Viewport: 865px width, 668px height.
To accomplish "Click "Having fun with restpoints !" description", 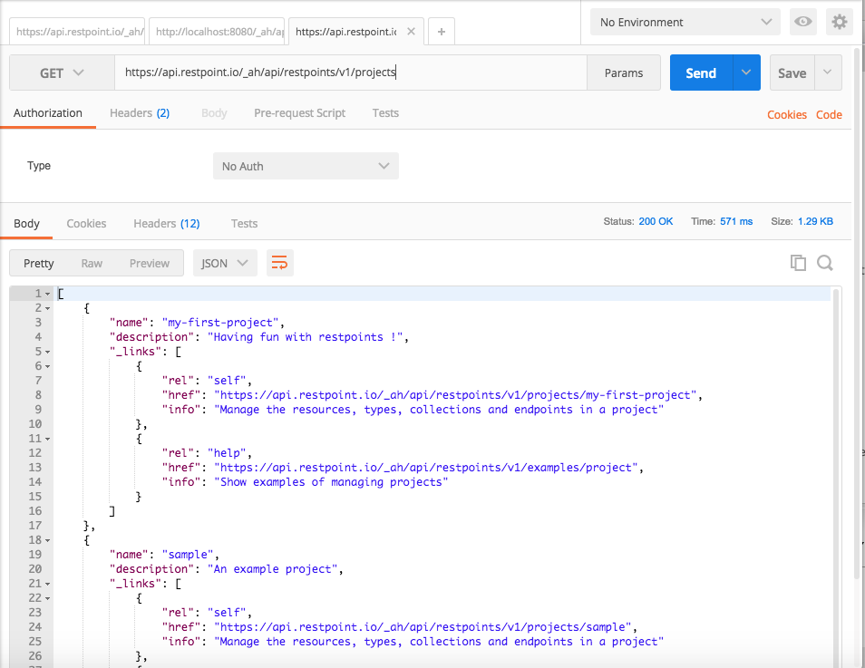I will (x=306, y=337).
